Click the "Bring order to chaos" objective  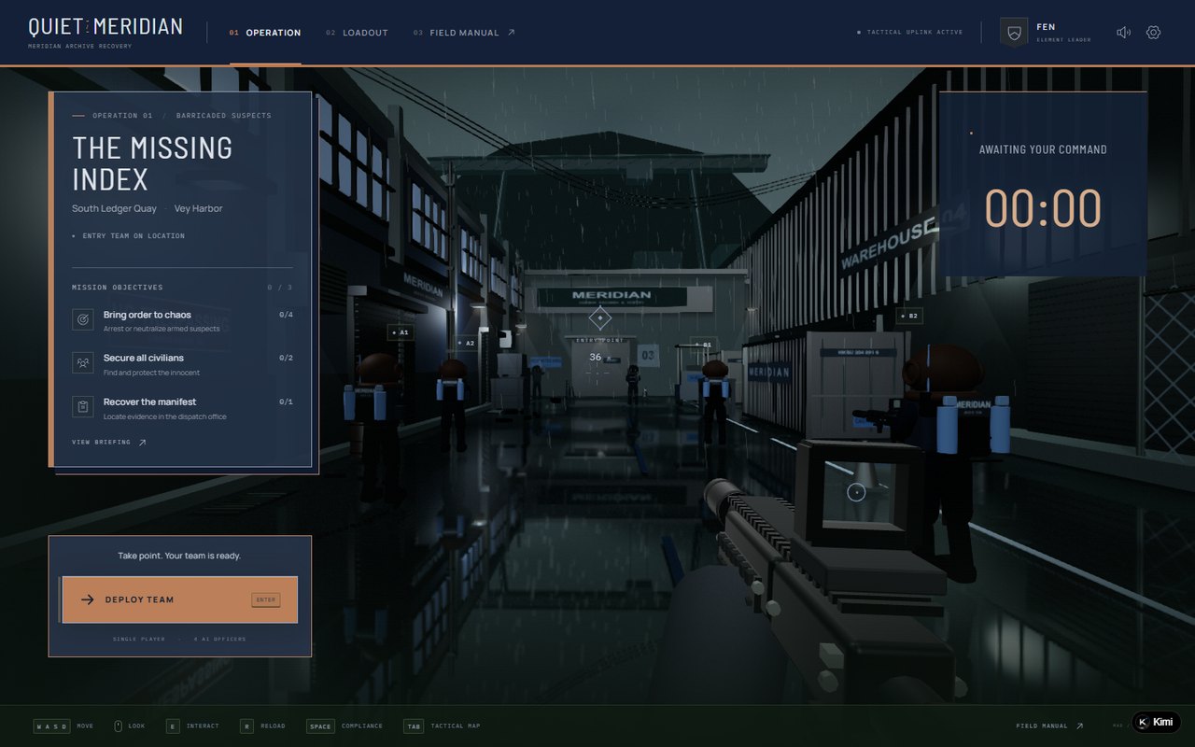[182, 321]
